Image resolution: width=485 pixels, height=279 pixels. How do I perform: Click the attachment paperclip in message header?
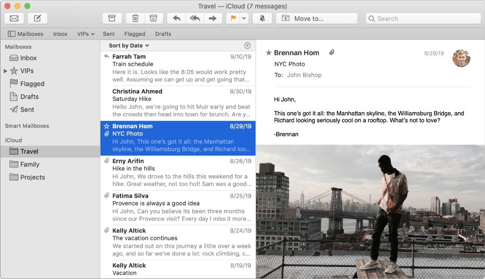point(331,52)
